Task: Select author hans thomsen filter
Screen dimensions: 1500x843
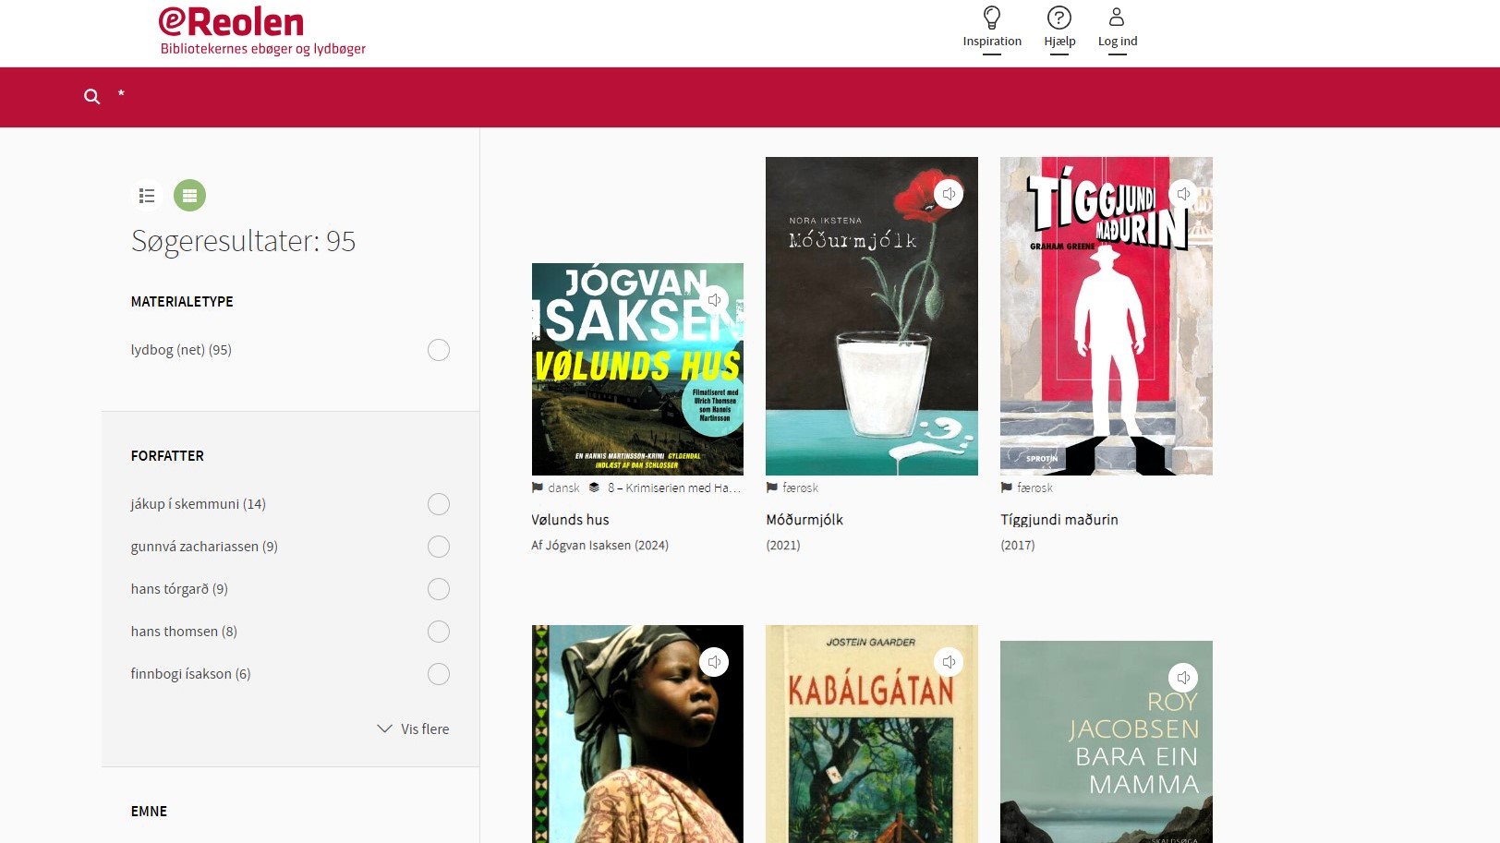Action: click(x=439, y=632)
